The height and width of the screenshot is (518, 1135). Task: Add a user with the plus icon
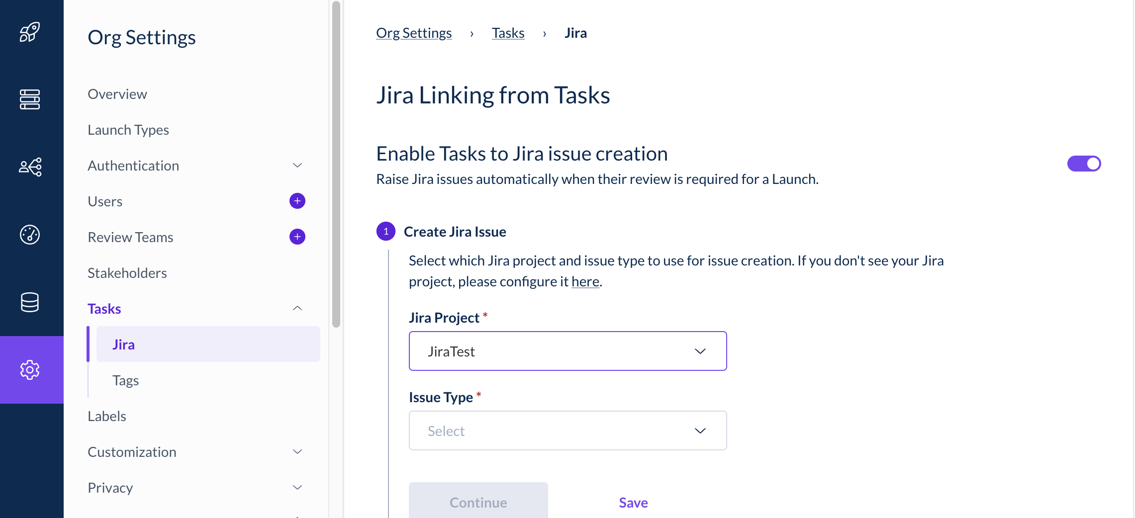[297, 201]
